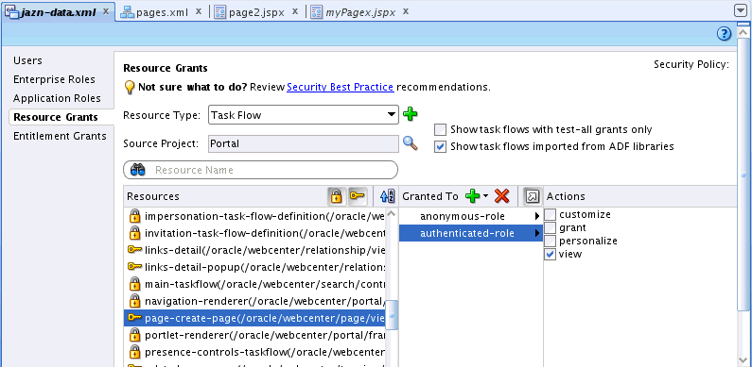
Task: Select the links-detail resource
Action: point(254,250)
